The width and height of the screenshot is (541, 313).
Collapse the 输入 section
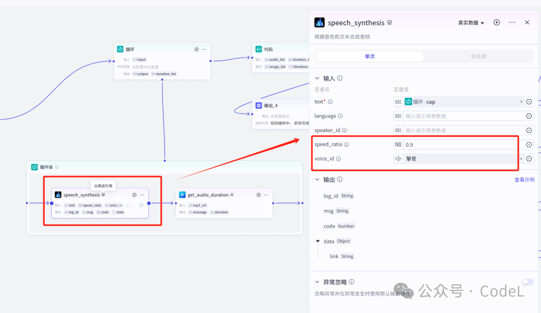pyautogui.click(x=317, y=78)
